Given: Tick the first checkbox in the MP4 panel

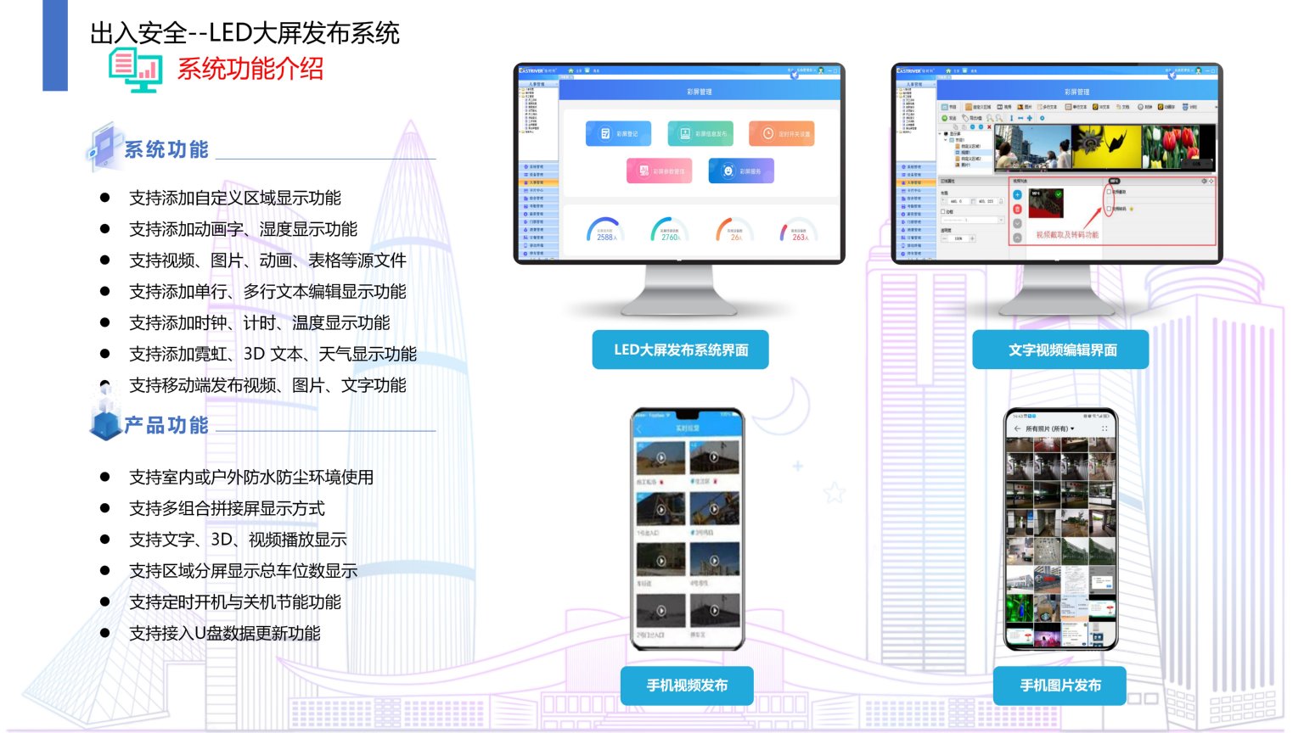Looking at the screenshot, I should [x=1109, y=192].
